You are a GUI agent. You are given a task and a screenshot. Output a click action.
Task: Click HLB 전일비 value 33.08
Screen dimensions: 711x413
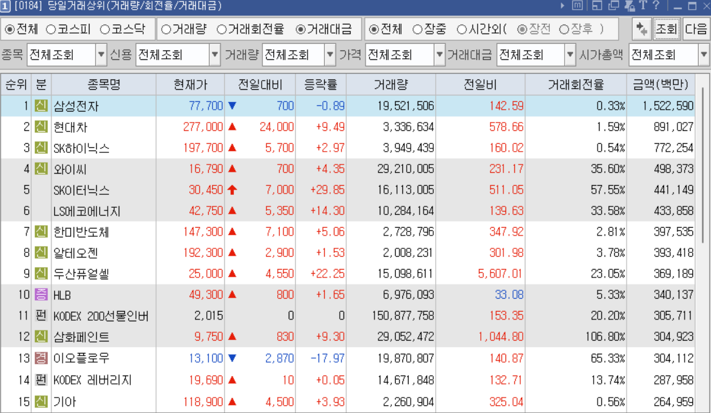click(x=509, y=294)
